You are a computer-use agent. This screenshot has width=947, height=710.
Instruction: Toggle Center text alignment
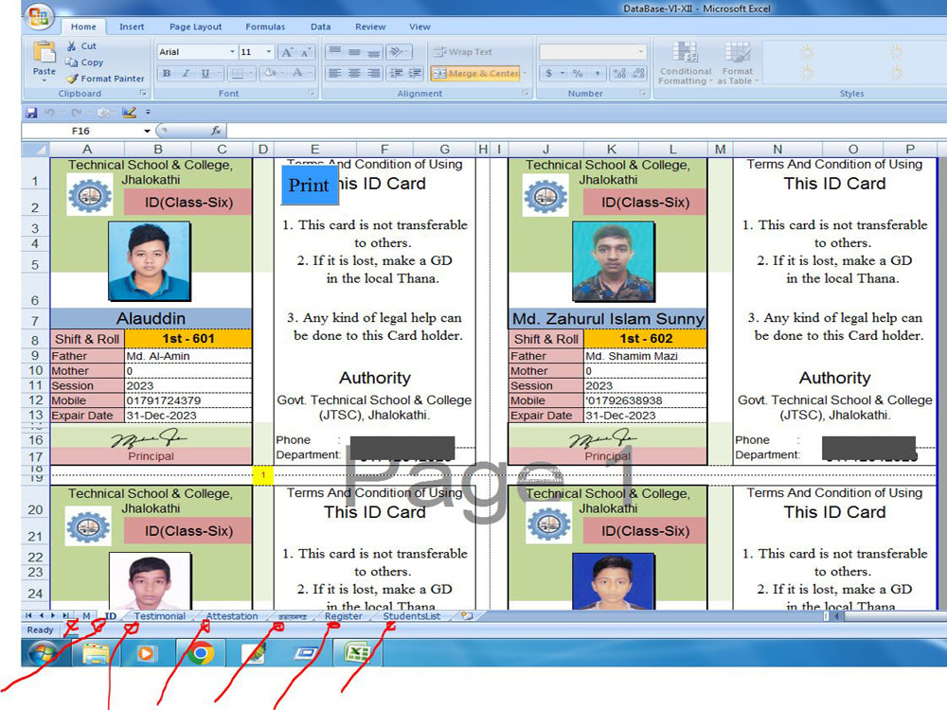tap(354, 73)
